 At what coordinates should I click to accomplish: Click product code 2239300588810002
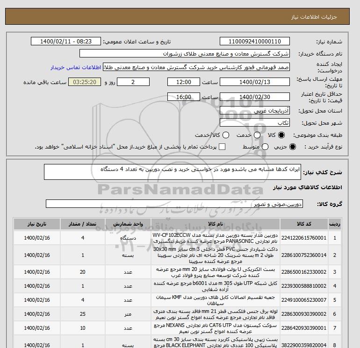pos(304,286)
